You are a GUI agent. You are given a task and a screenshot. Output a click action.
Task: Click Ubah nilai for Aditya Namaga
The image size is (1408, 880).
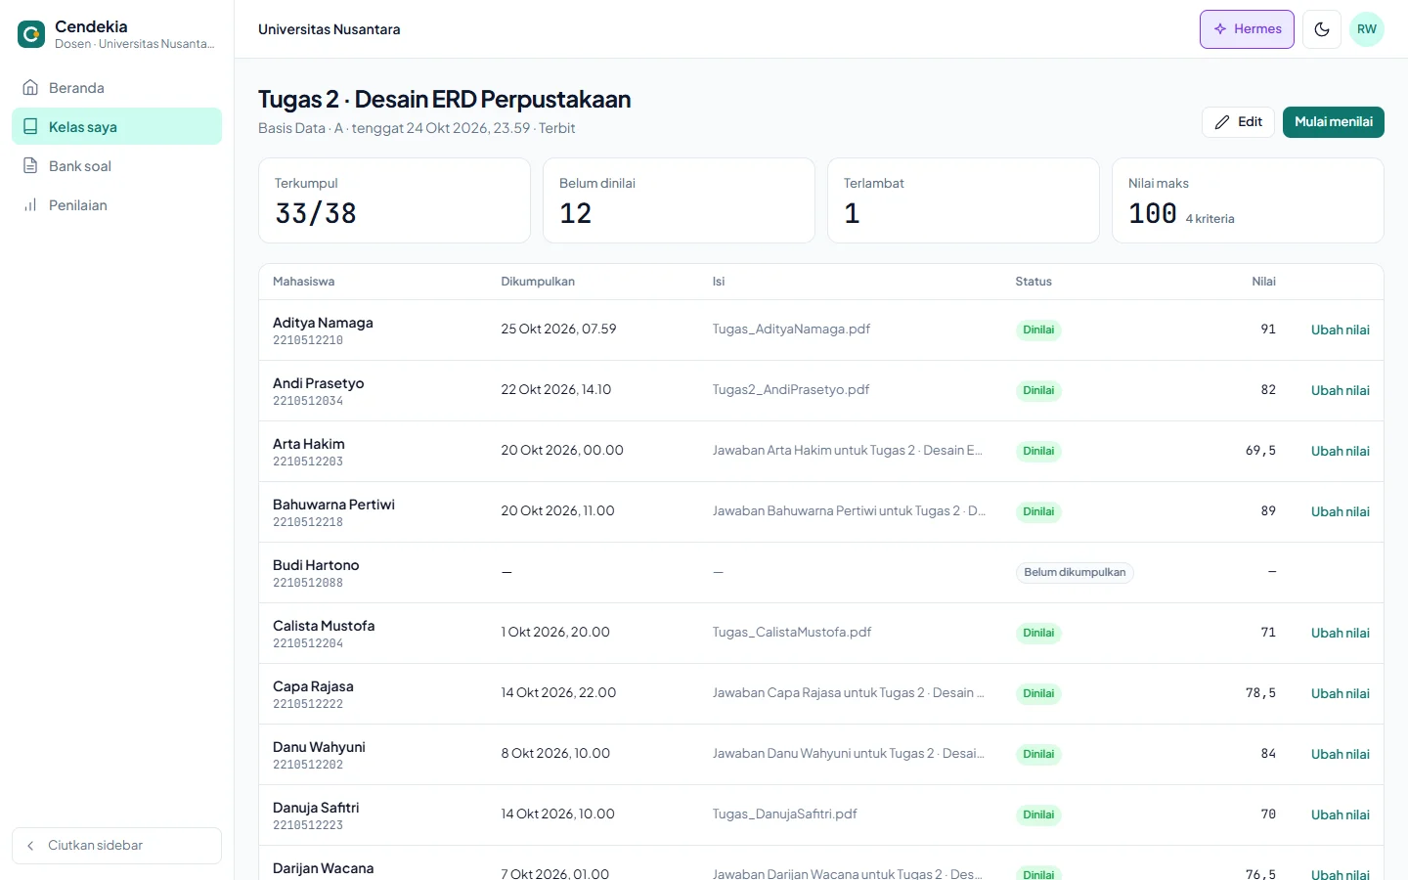coord(1340,330)
